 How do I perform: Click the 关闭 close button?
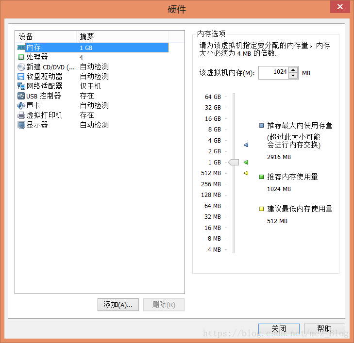279,329
